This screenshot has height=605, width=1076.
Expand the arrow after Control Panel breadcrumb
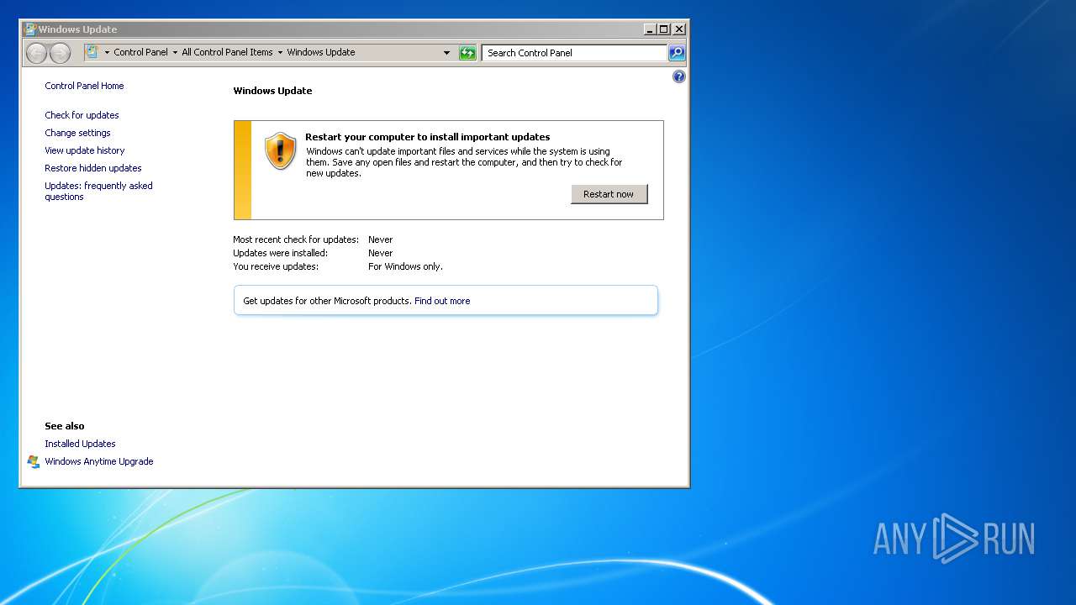tap(175, 52)
